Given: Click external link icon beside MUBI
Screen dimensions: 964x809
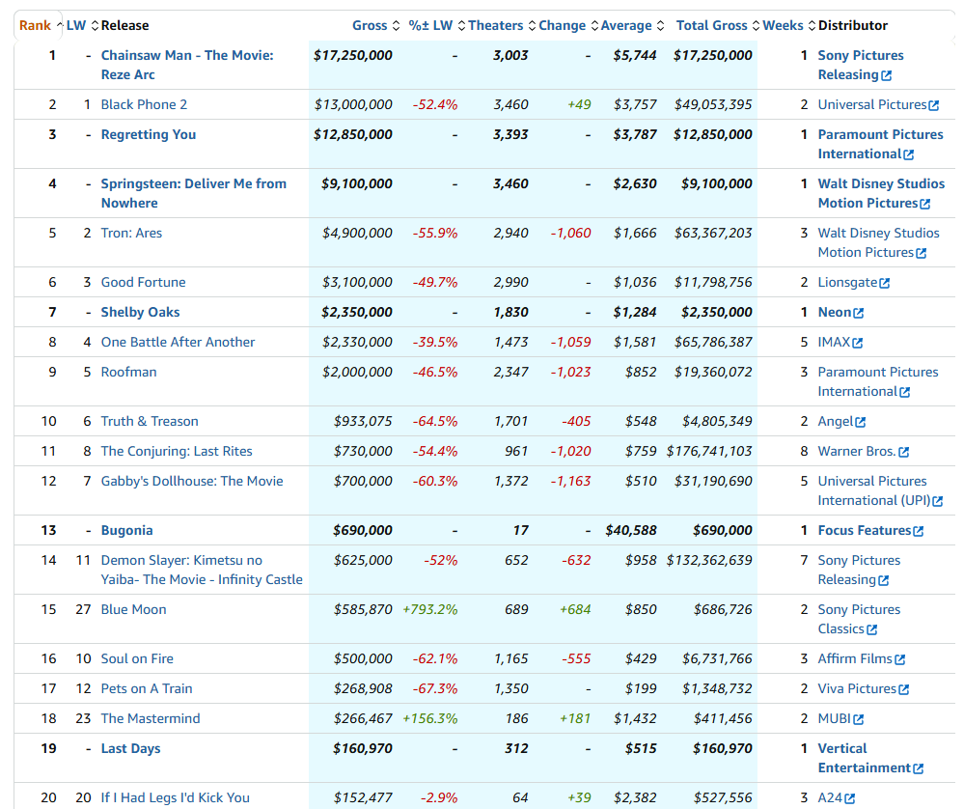Looking at the screenshot, I should [x=859, y=719].
